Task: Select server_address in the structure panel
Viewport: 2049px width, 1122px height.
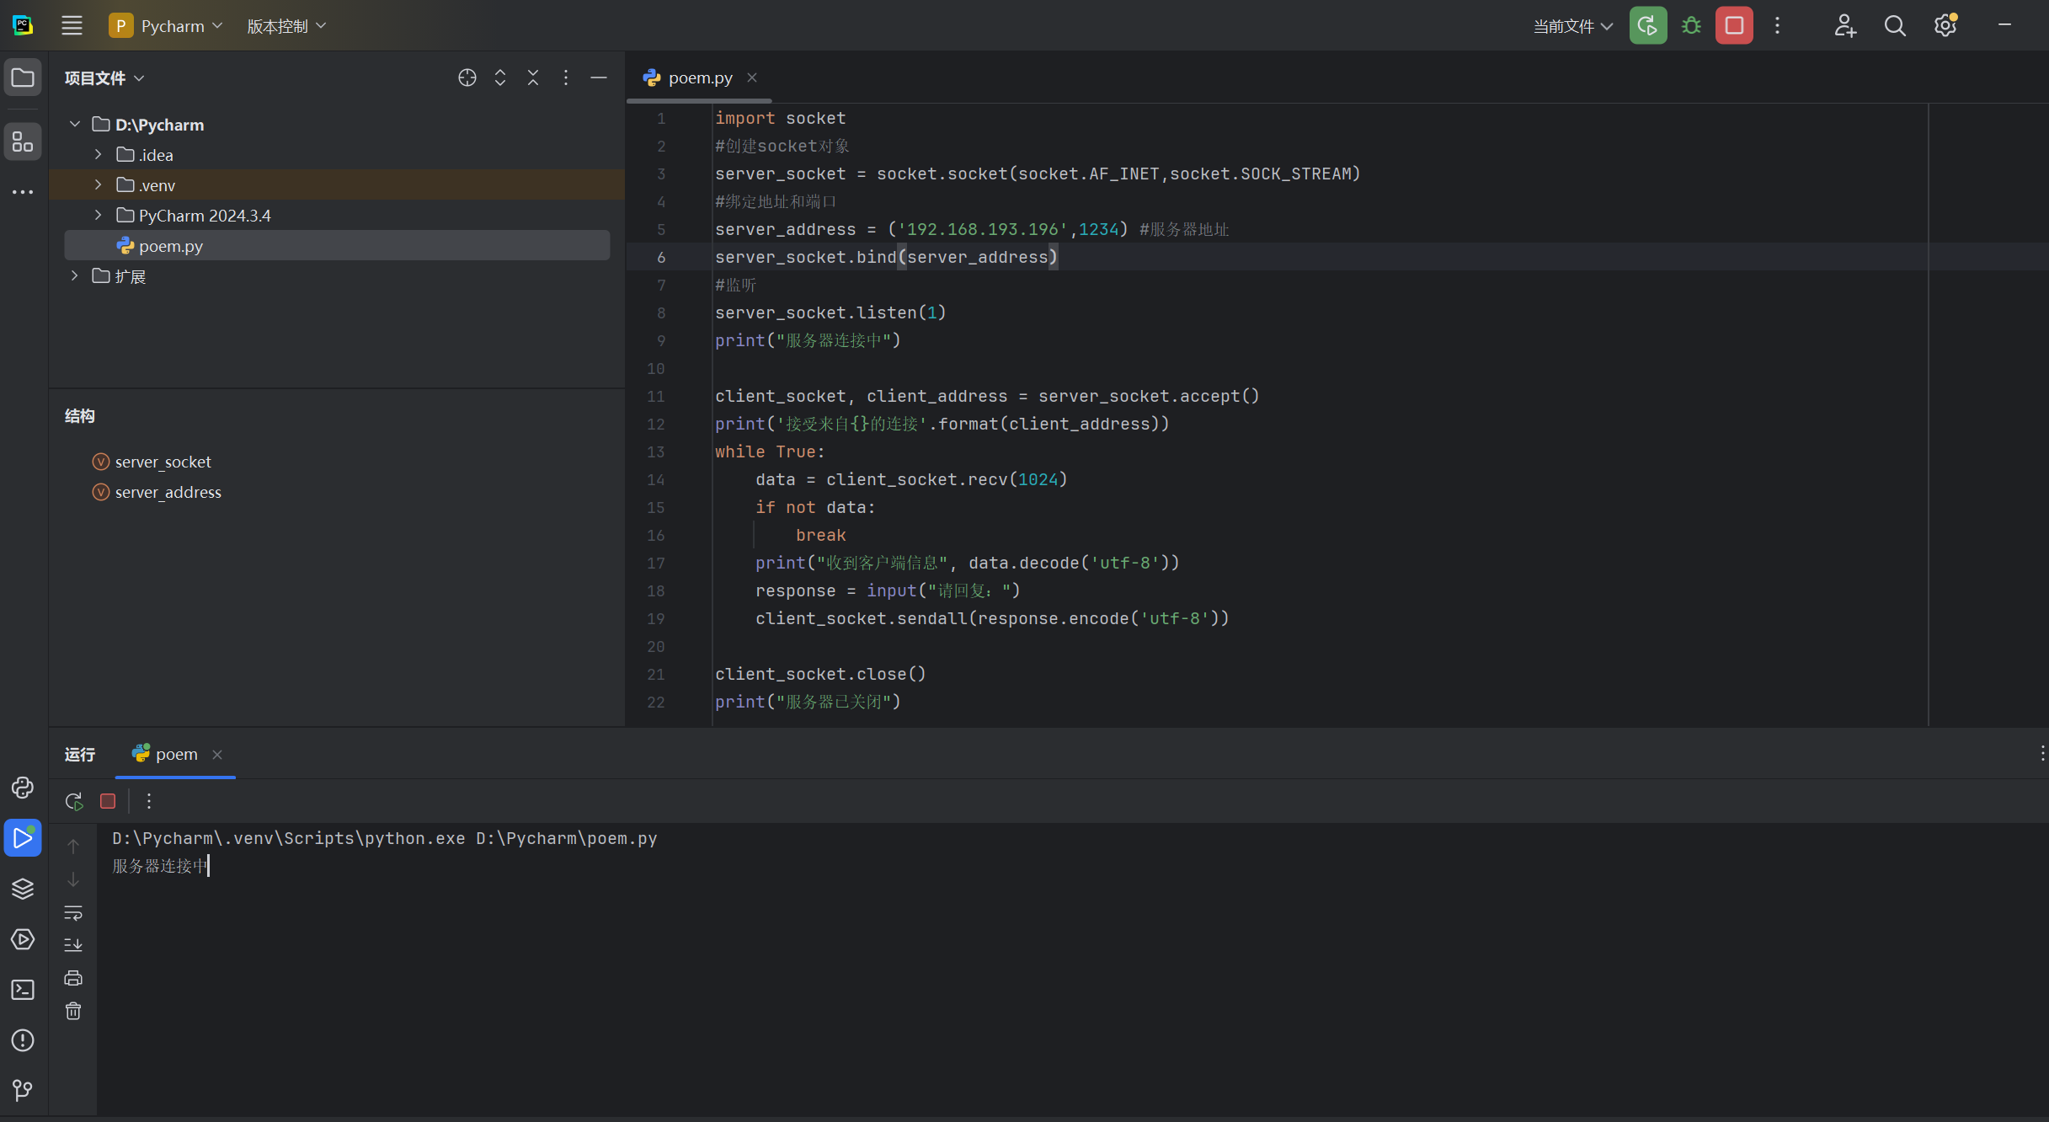Action: (x=168, y=492)
